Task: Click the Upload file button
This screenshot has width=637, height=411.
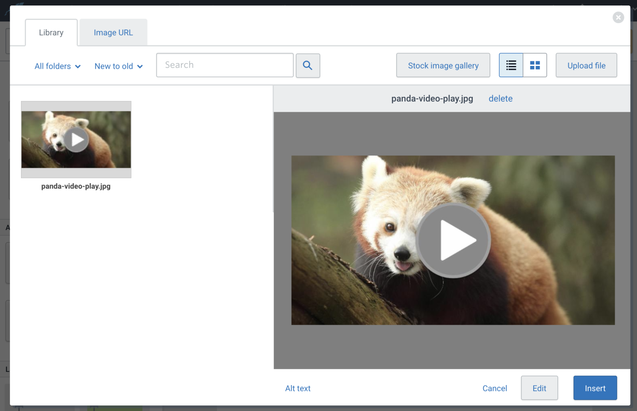Action: pyautogui.click(x=586, y=65)
